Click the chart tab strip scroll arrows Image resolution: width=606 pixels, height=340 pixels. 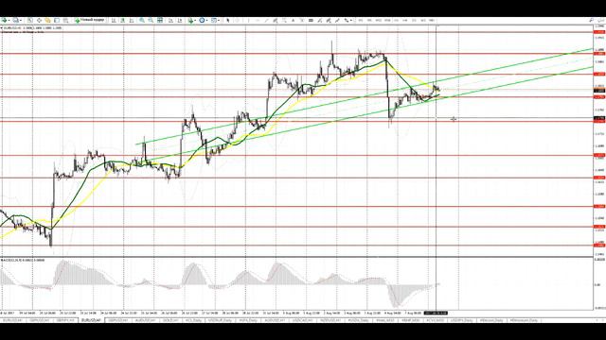pyautogui.click(x=600, y=320)
